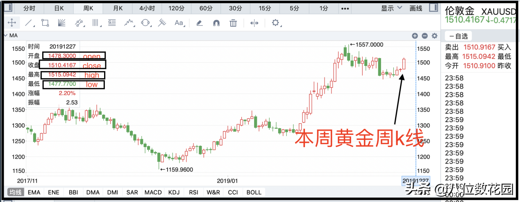Select the W&R indicator tab

click(213, 192)
